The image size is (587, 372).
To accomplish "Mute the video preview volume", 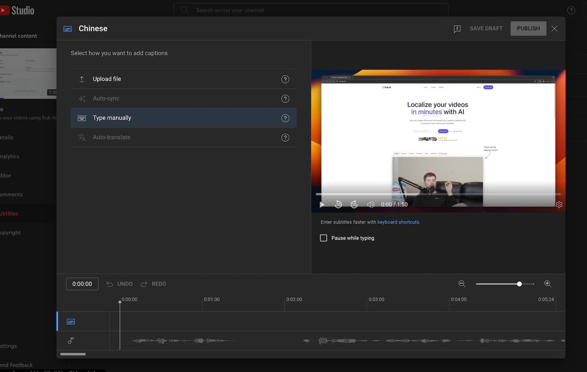I will click(x=370, y=205).
